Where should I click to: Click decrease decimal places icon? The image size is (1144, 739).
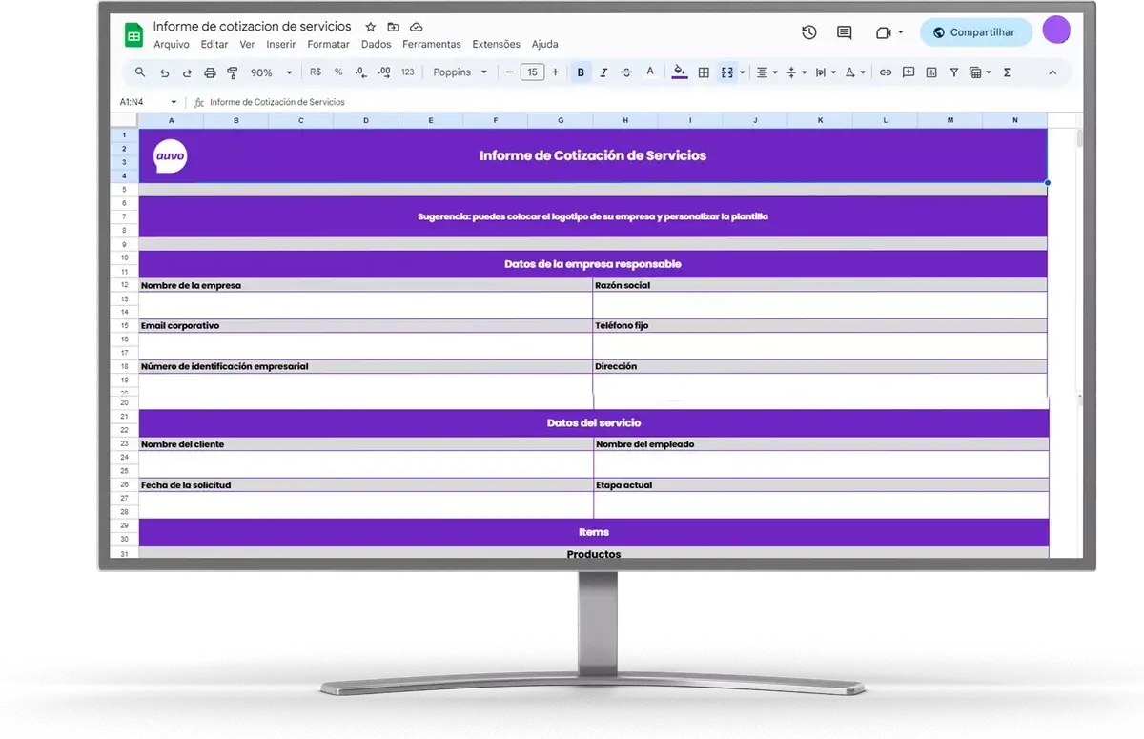360,72
